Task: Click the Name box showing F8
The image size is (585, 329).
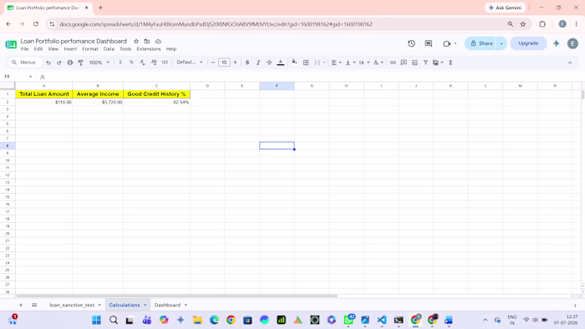Action: coord(18,76)
